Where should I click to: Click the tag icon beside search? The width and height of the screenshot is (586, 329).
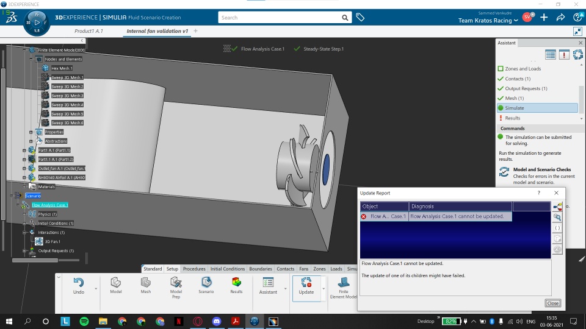pyautogui.click(x=360, y=17)
